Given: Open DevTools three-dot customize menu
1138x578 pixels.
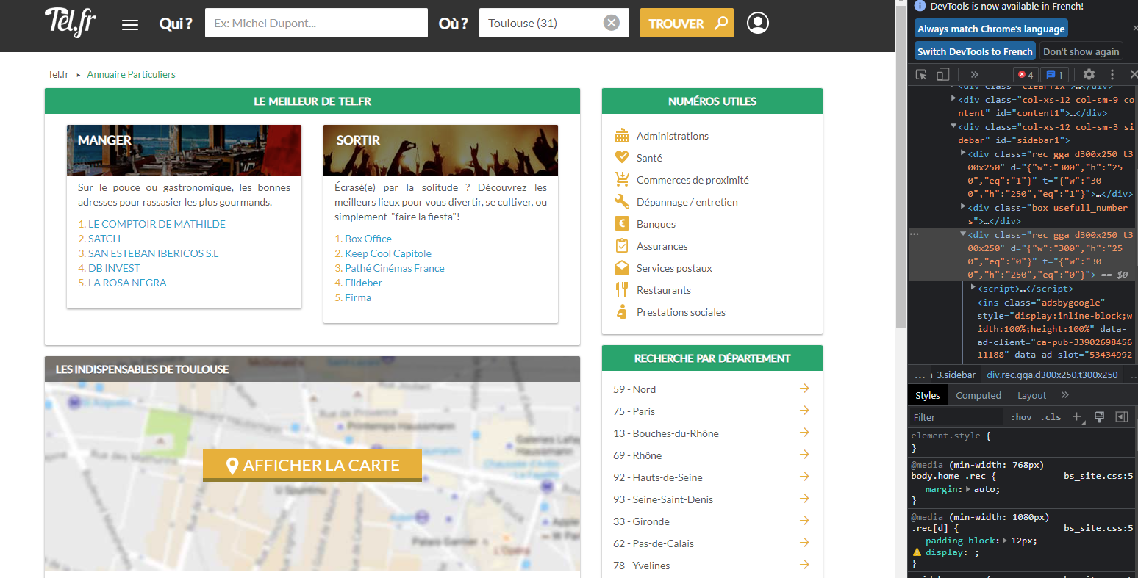Looking at the screenshot, I should [x=1112, y=74].
